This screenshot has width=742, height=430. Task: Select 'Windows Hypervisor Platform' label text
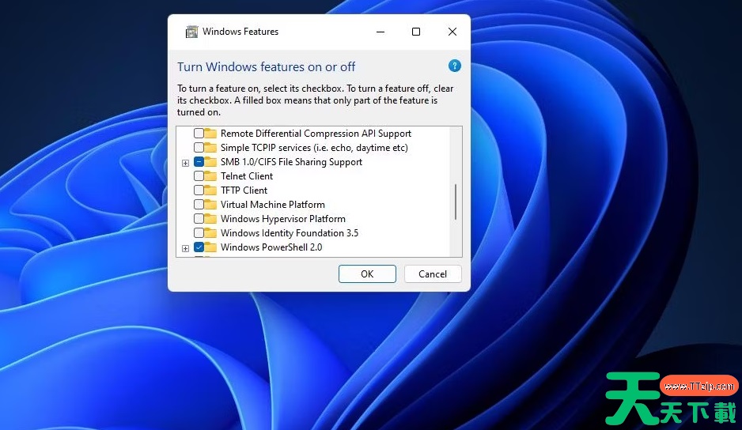[x=283, y=218]
